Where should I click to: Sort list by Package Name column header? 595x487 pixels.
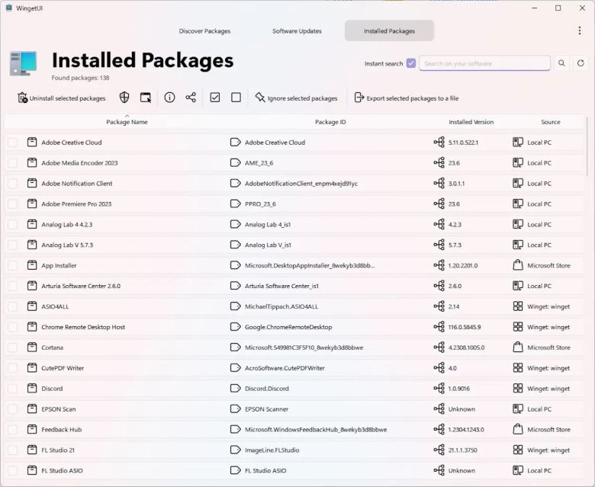[127, 122]
